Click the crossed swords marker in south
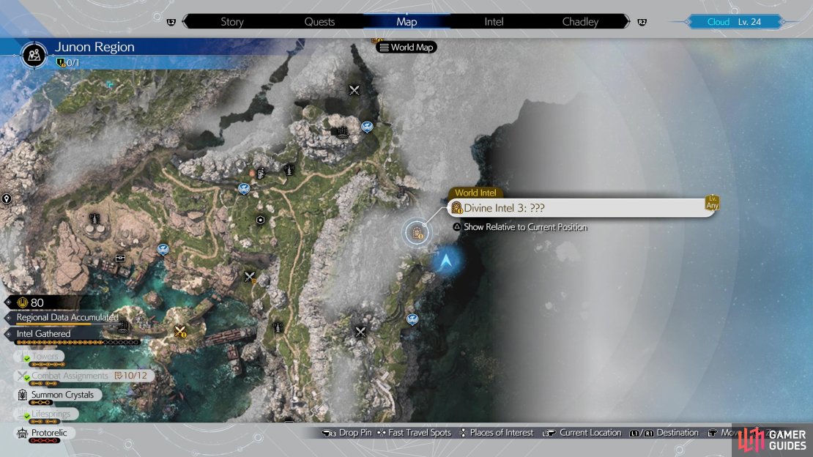This screenshot has width=813, height=457. pyautogui.click(x=360, y=332)
